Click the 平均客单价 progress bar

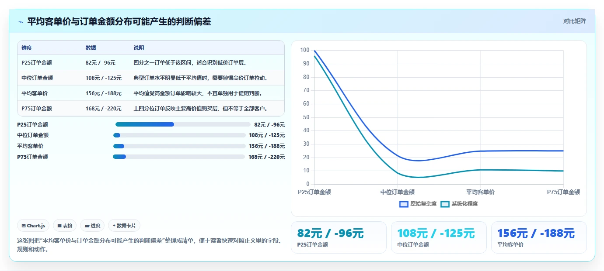[179, 146]
